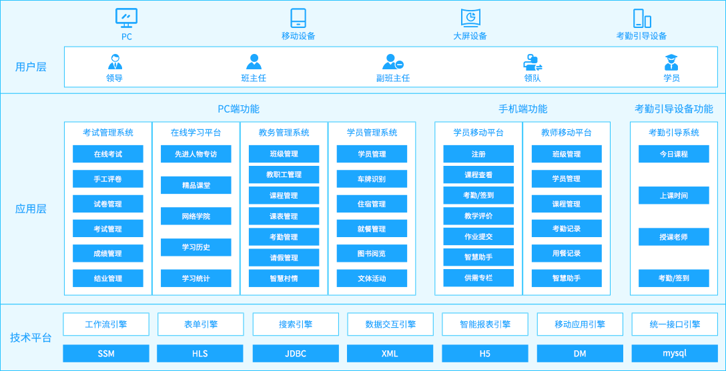Select 先进人物专访 in online learning
The image size is (726, 371).
pos(196,154)
